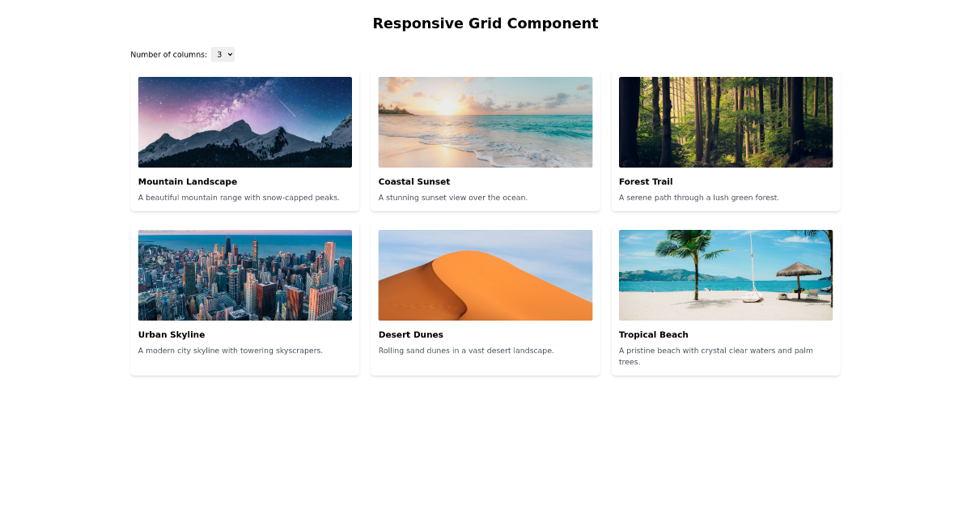971x510 pixels.
Task: Select option 3 in the columns selector
Action: (x=223, y=54)
